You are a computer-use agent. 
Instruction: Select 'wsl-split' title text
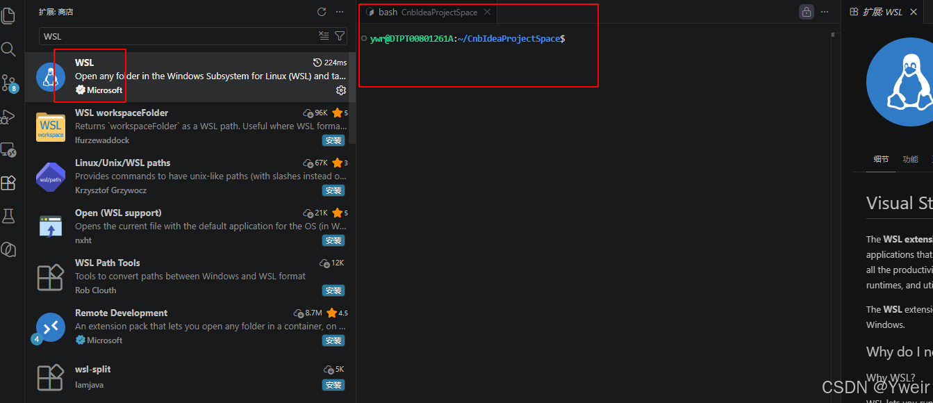(93, 369)
